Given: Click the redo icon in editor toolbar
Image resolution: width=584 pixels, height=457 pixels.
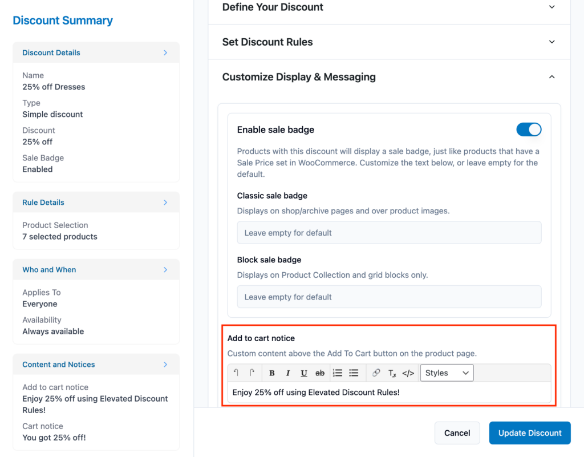Looking at the screenshot, I should 252,373.
